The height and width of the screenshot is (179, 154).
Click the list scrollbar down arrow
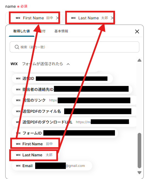point(139,172)
